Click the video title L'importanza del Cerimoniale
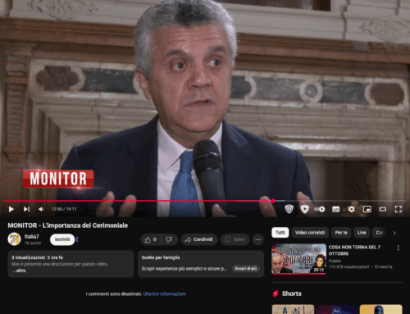This screenshot has height=314, width=410. [x=68, y=225]
